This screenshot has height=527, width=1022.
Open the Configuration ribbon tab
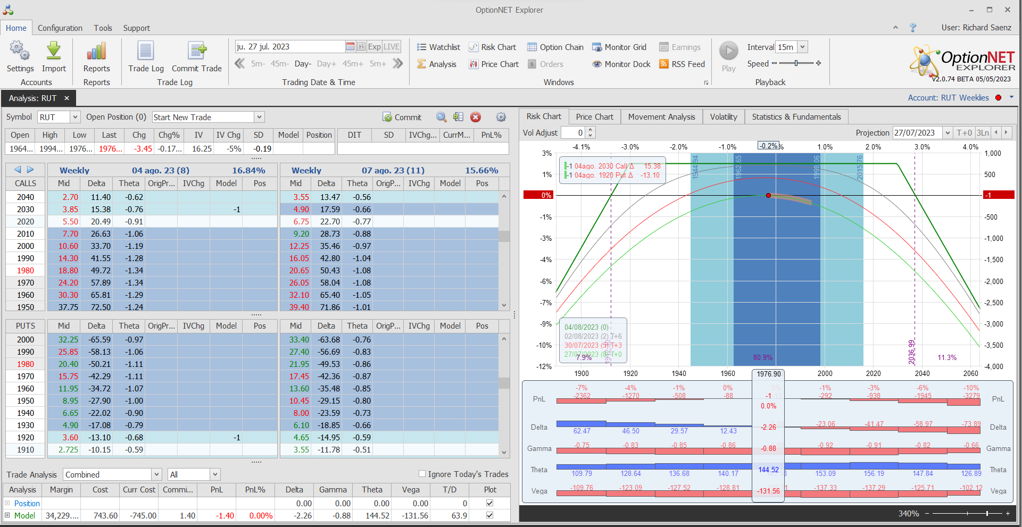coord(60,28)
